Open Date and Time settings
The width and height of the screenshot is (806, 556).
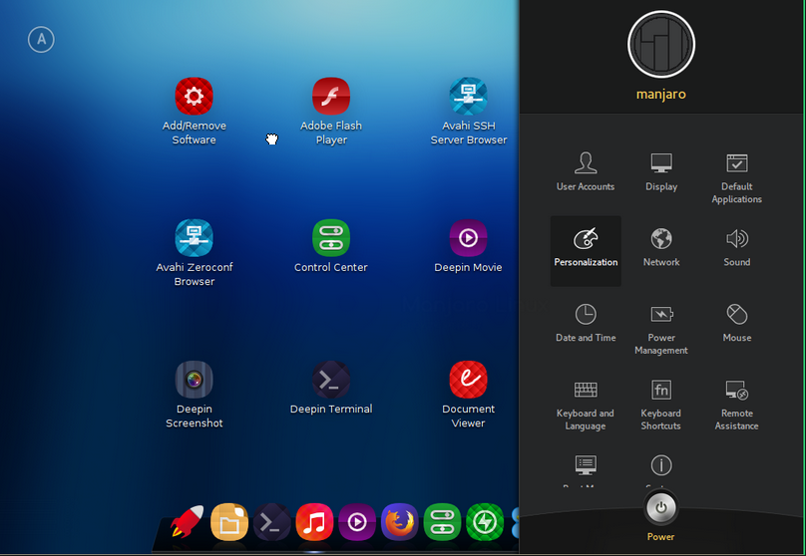coord(586,323)
